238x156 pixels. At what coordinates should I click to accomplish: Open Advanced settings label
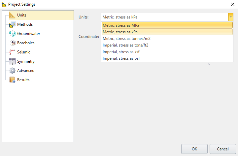coord(26,71)
